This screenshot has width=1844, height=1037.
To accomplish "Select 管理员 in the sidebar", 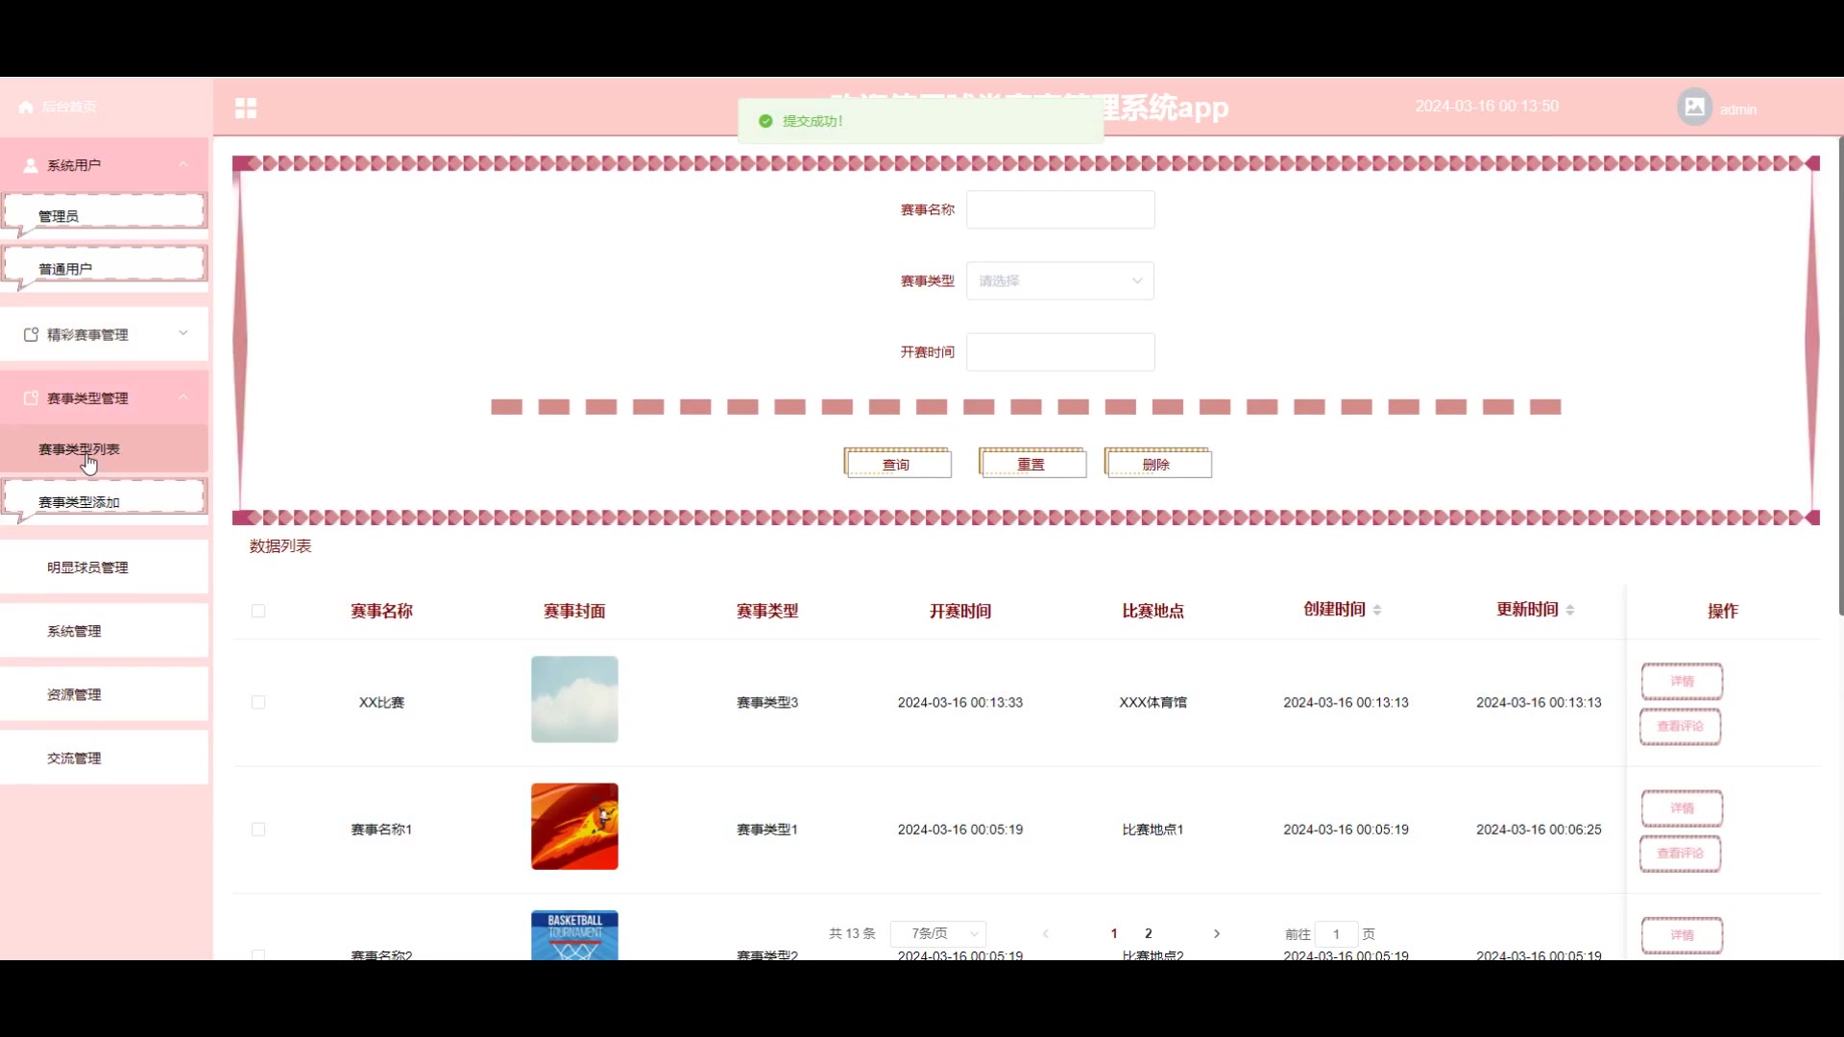I will (x=104, y=215).
